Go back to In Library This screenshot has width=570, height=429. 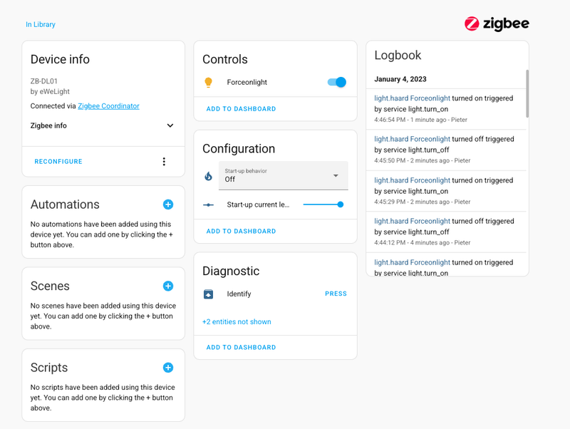(x=41, y=24)
